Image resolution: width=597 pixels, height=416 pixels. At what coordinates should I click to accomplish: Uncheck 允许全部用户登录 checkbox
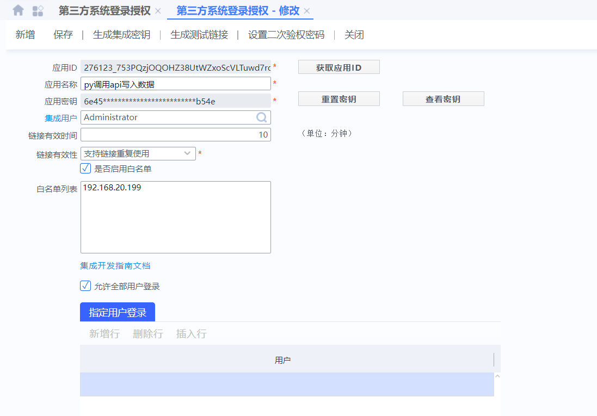pyautogui.click(x=85, y=286)
